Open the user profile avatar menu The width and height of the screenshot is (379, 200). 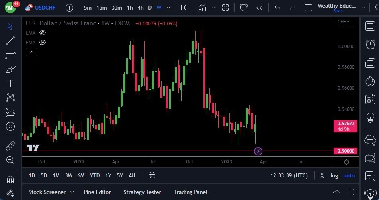(x=10, y=8)
